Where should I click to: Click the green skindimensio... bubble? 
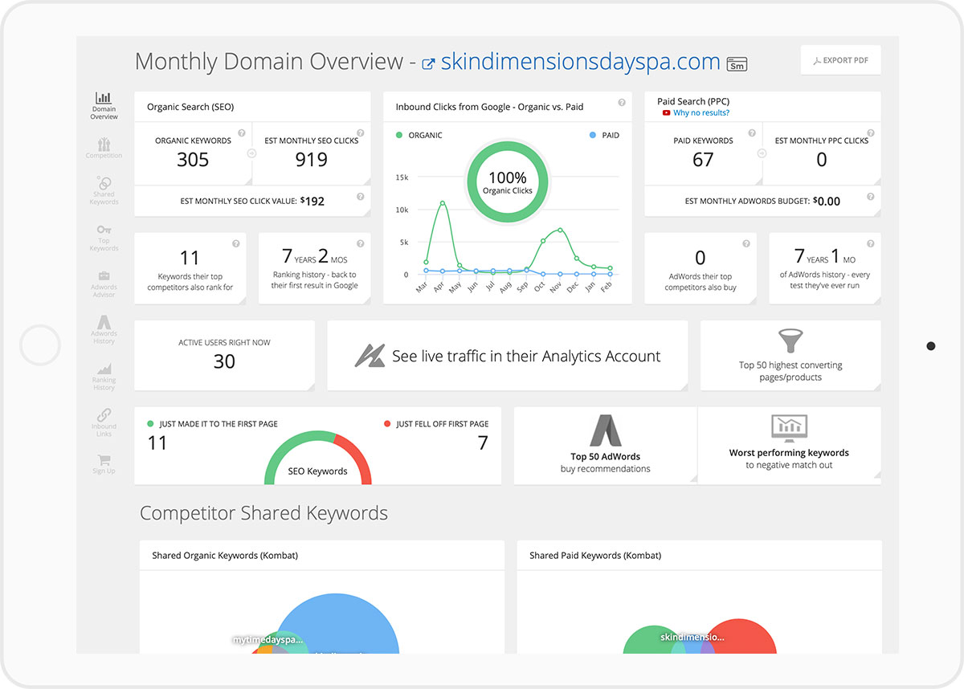click(651, 640)
